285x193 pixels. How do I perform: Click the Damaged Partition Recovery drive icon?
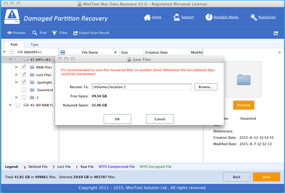coord(12,17)
